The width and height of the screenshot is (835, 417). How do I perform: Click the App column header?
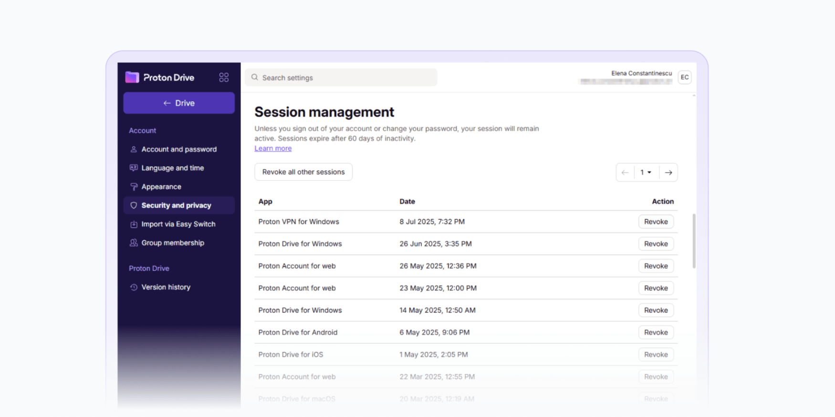(265, 202)
